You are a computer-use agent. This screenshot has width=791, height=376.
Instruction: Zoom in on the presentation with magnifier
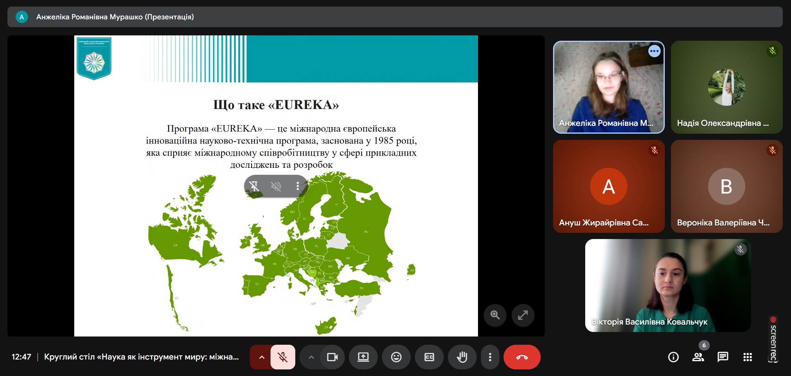point(495,315)
